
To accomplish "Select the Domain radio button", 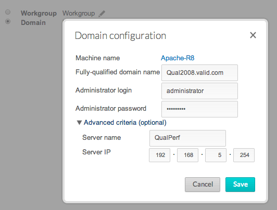I will coord(8,21).
